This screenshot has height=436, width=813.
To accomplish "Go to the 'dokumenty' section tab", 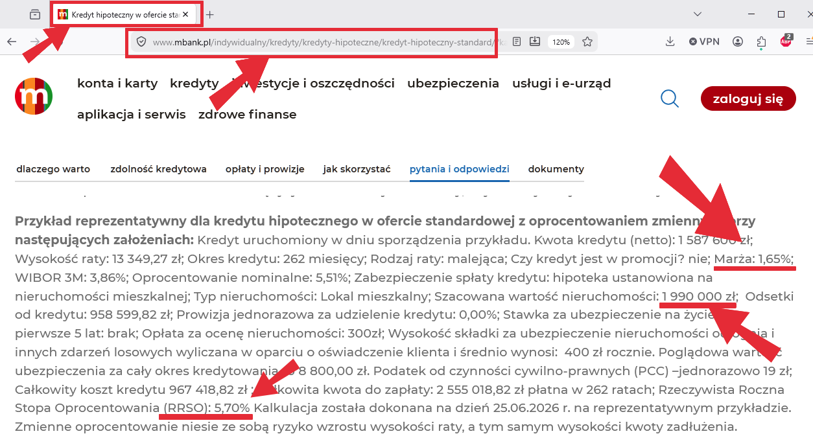I will tap(556, 169).
